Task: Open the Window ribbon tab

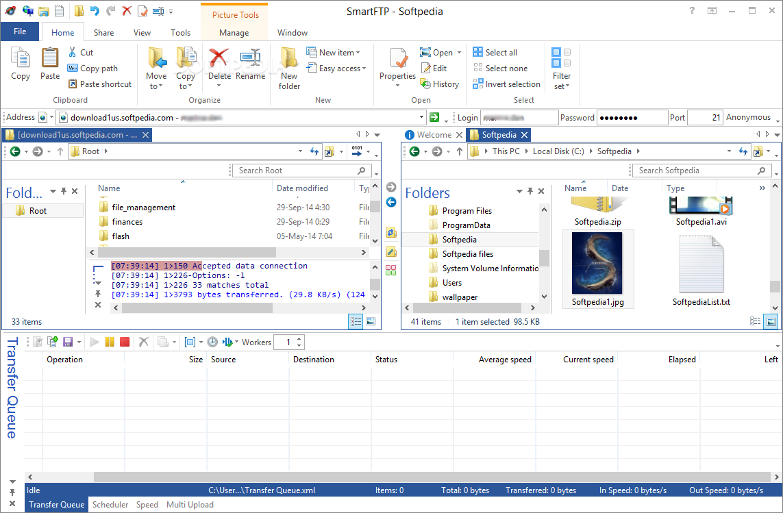Action: [x=292, y=32]
